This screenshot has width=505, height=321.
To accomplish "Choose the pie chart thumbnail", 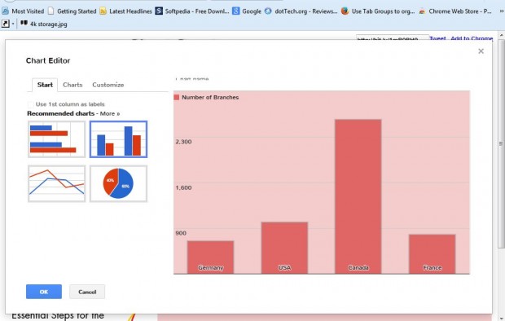I will pyautogui.click(x=119, y=183).
